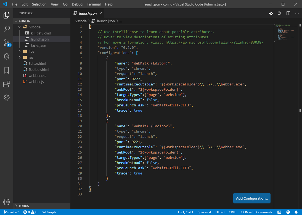Change indentation via Spaces: 4
Image resolution: width=302 pixels, height=215 pixels.
coord(204,212)
